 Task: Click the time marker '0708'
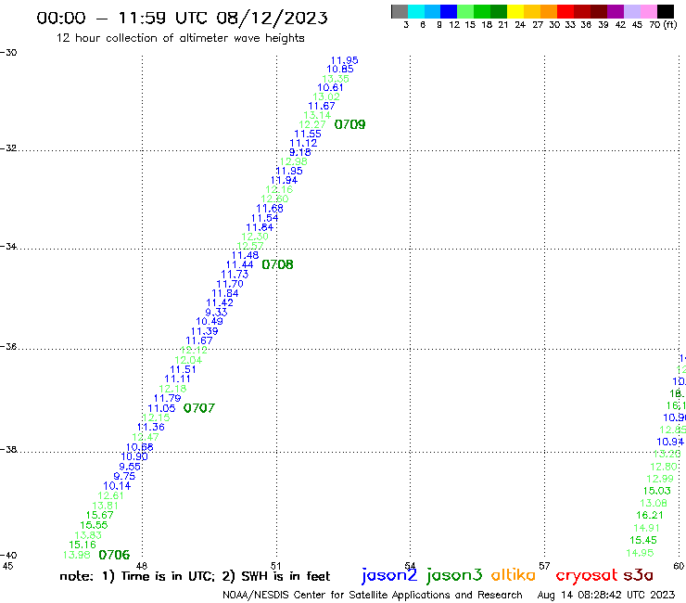click(x=277, y=264)
